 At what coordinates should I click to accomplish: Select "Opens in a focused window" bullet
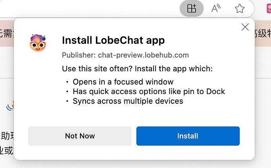[123, 82]
